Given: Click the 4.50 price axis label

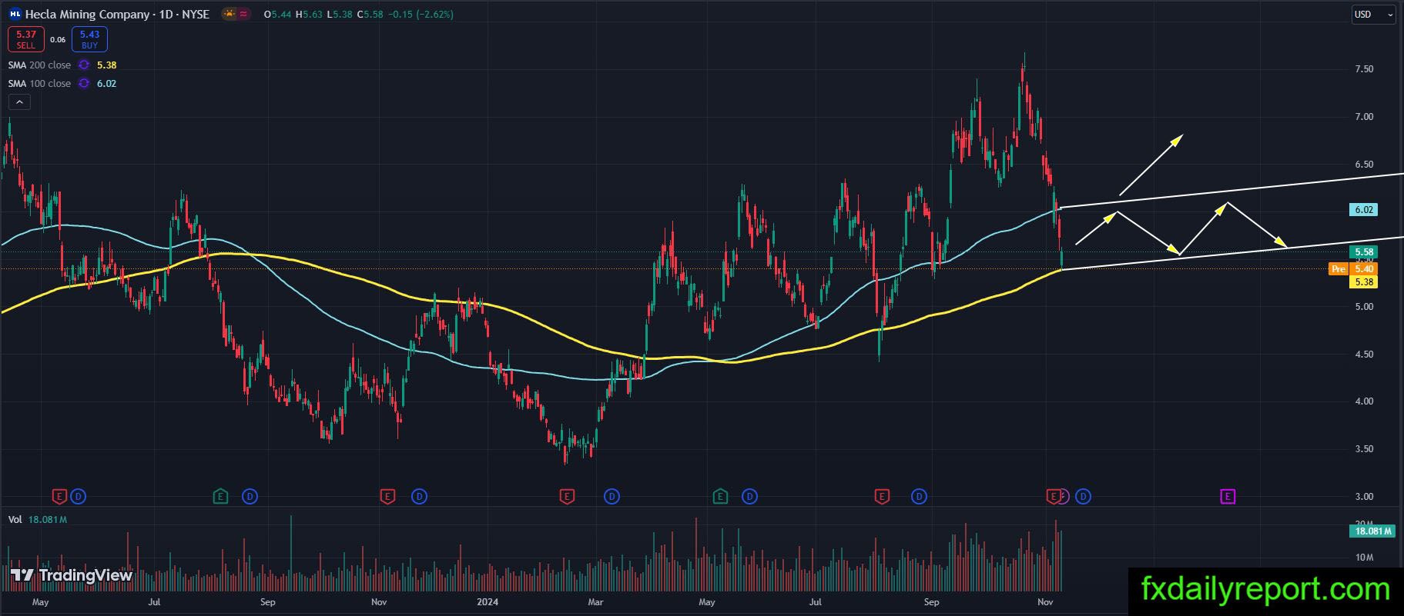Looking at the screenshot, I should tap(1364, 355).
